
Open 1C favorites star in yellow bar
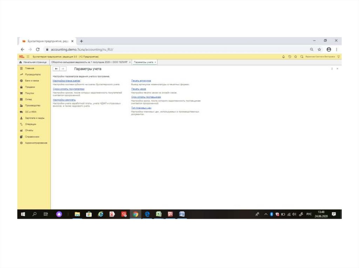coord(296,57)
